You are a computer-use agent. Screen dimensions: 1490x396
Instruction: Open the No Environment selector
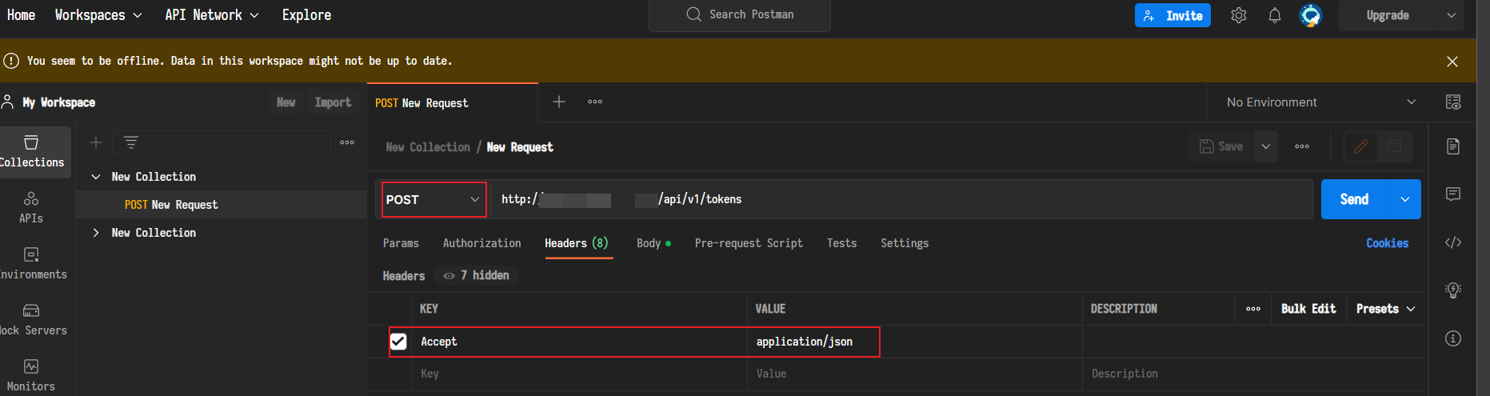click(1321, 102)
